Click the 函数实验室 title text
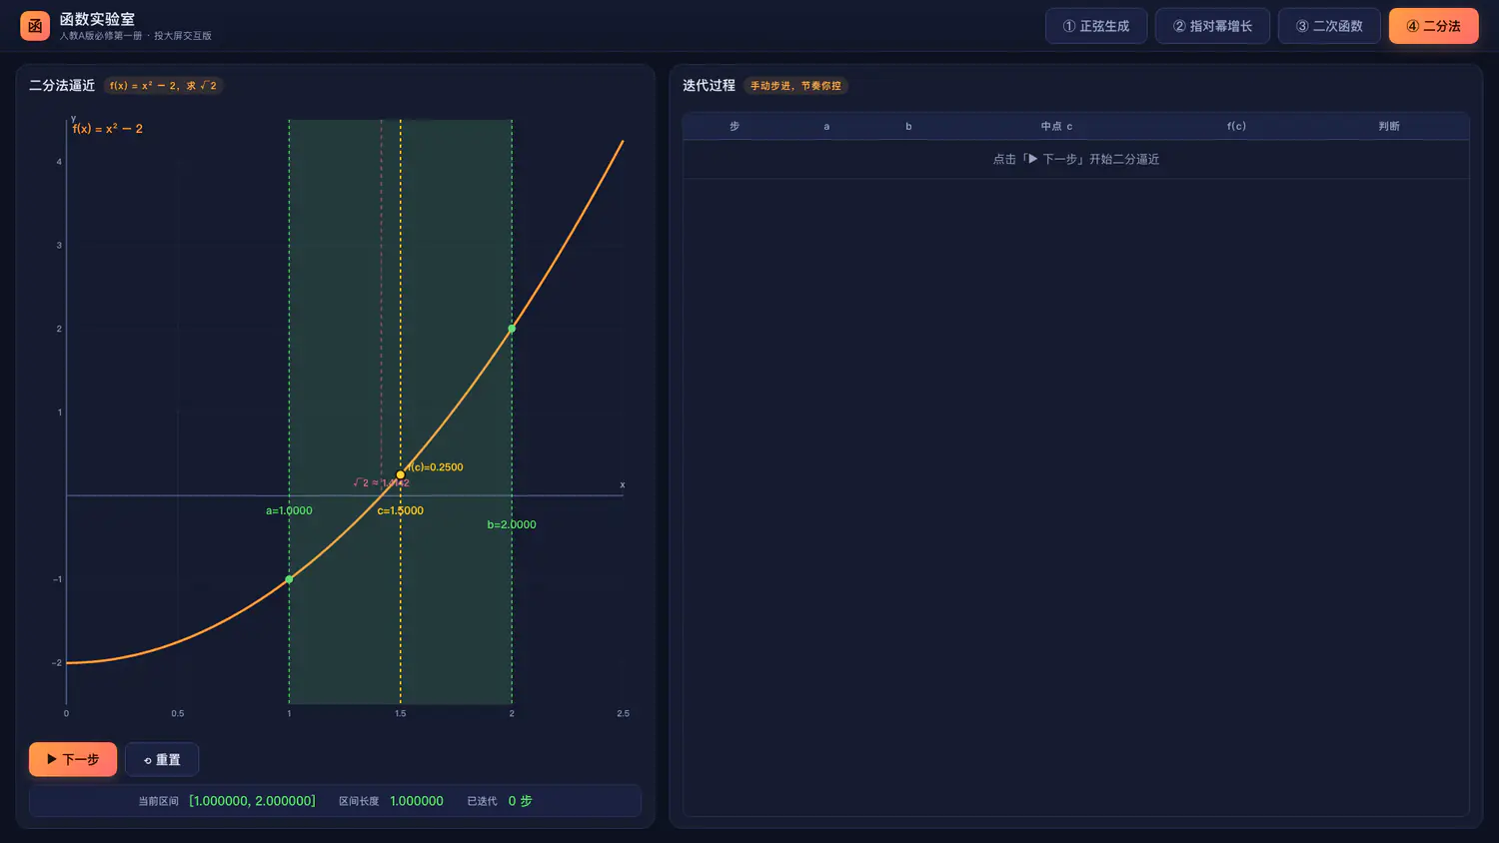This screenshot has width=1499, height=843. [97, 19]
